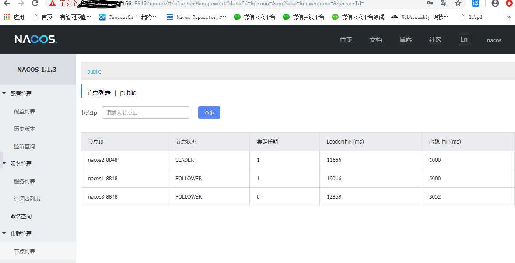Screen dimensions: 515x263
Task: Bookmark page with the star icon
Action: point(458,4)
